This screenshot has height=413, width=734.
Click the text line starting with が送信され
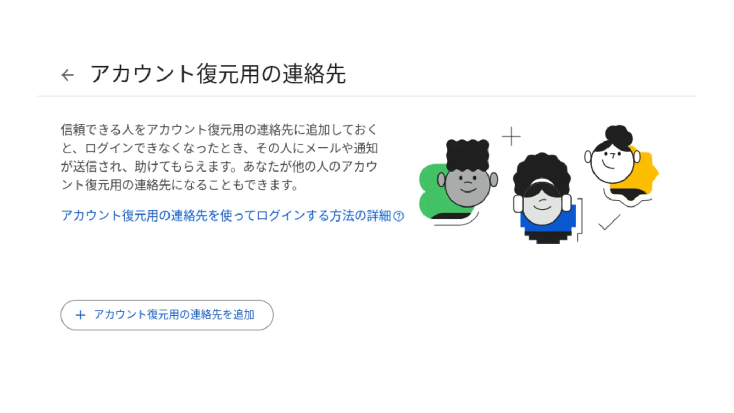pos(219,167)
